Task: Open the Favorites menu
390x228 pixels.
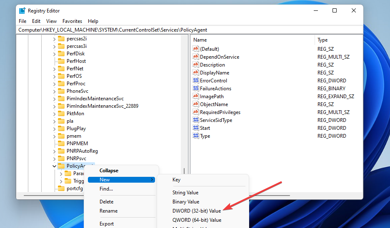Action: (72, 21)
